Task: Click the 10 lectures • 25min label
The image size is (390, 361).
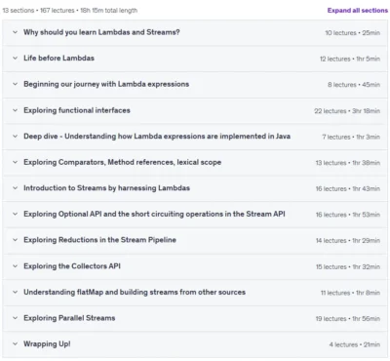Action: [353, 33]
